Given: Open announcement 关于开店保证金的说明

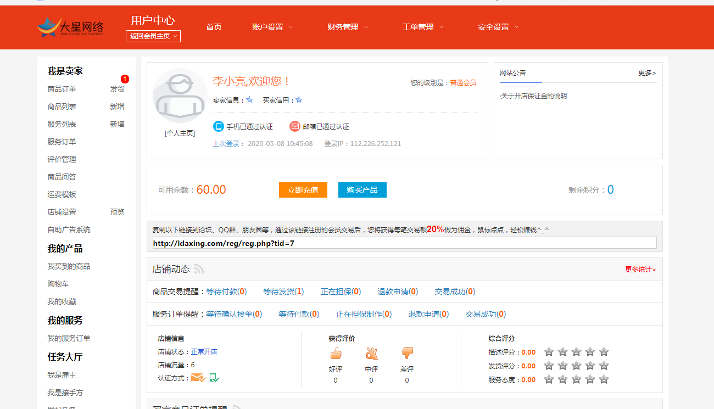Looking at the screenshot, I should [533, 96].
